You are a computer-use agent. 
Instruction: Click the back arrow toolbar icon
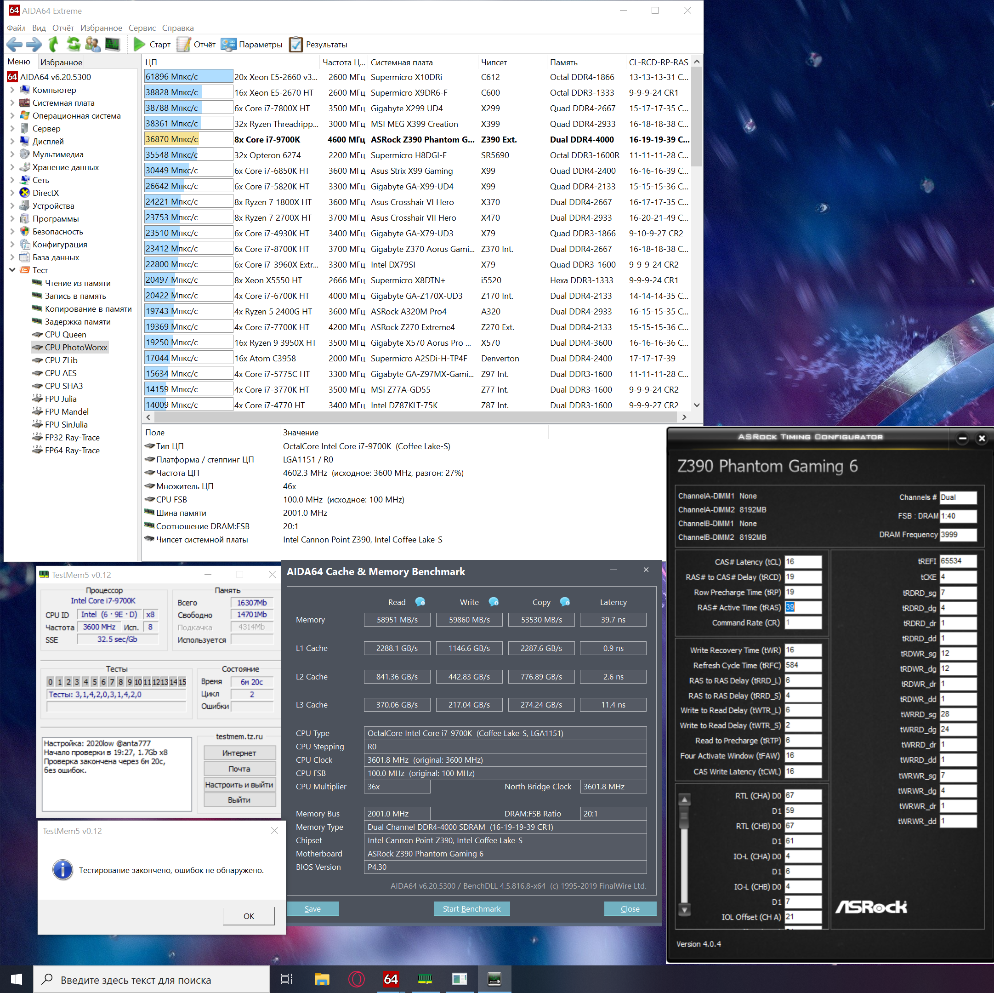[x=14, y=44]
